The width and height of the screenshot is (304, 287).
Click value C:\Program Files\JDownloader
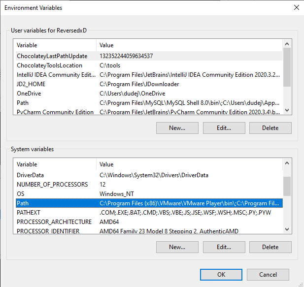click(139, 84)
